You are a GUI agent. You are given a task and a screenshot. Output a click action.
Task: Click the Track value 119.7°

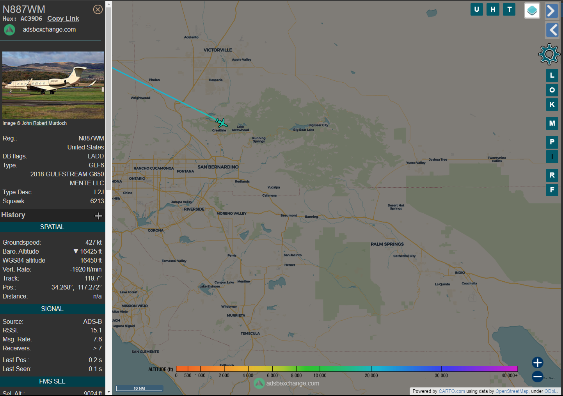[x=93, y=279]
